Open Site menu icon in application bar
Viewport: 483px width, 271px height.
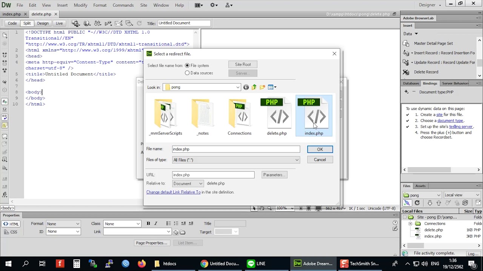click(229, 5)
